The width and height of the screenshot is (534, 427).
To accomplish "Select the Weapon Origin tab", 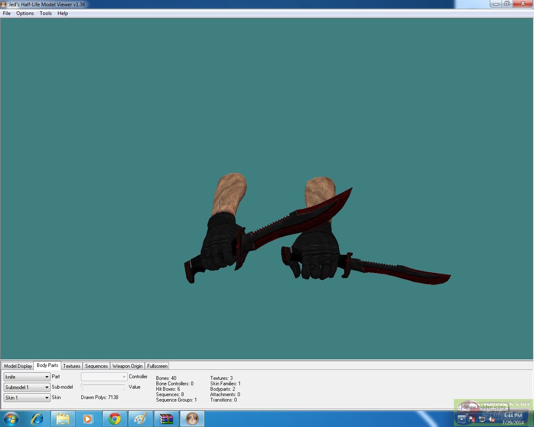I will pos(127,366).
